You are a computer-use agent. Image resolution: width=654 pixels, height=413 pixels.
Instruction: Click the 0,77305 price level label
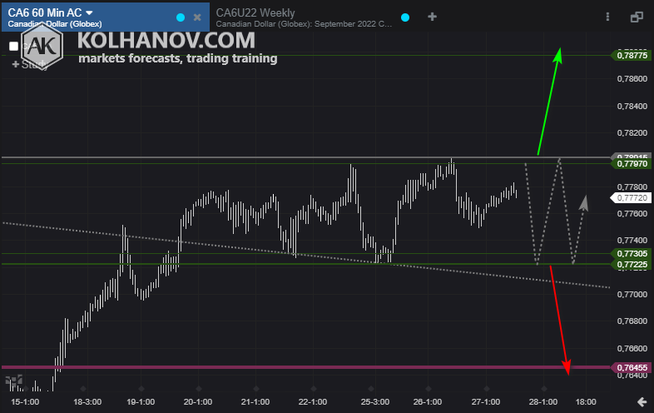click(632, 253)
